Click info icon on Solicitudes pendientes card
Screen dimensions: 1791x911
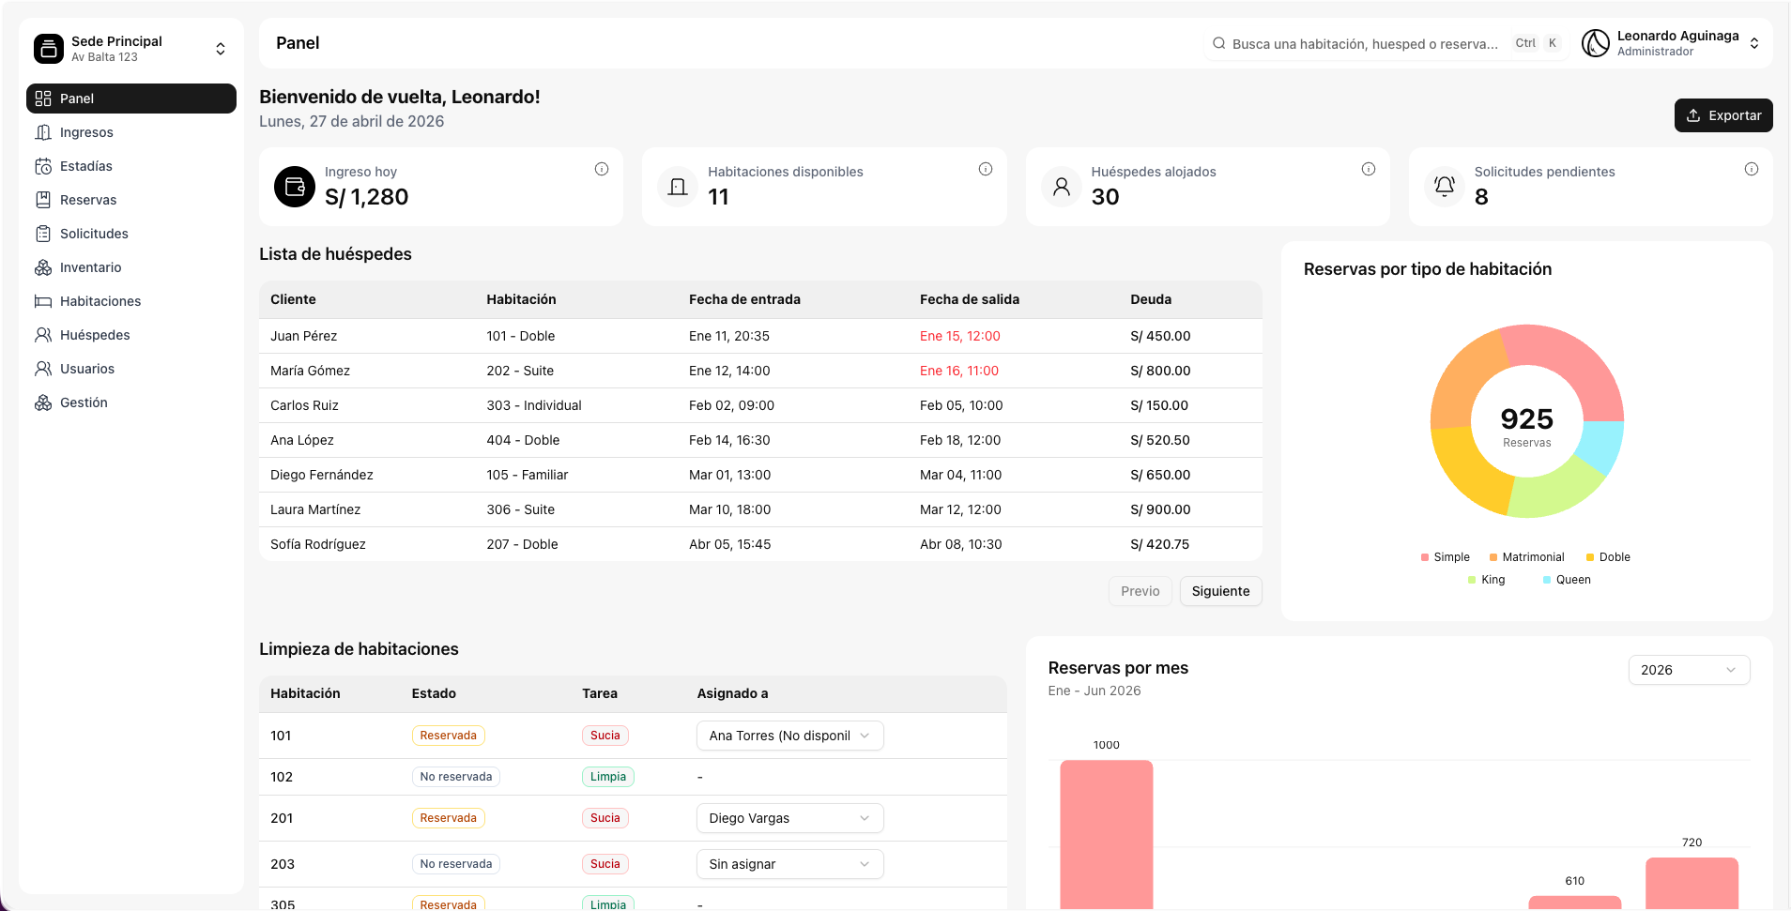click(x=1752, y=169)
